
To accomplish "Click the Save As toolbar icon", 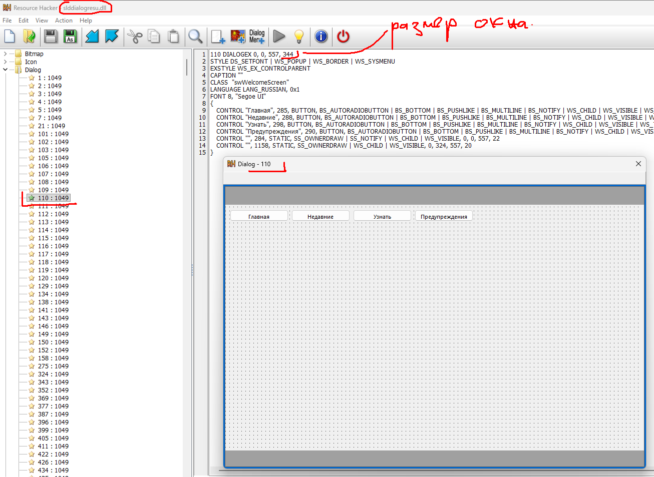I will pyautogui.click(x=70, y=37).
